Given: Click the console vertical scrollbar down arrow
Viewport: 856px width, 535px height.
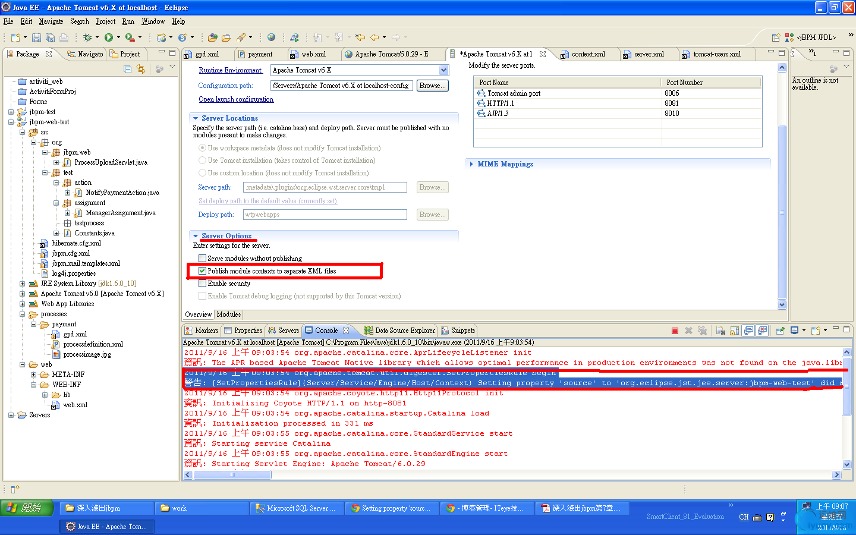Looking at the screenshot, I should [x=846, y=465].
